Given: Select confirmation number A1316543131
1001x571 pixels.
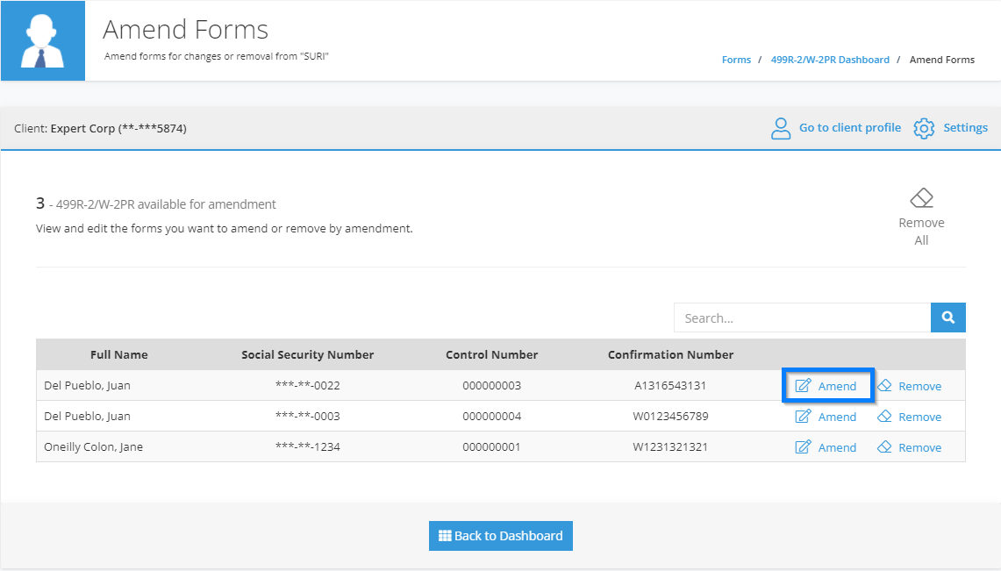Looking at the screenshot, I should [670, 385].
